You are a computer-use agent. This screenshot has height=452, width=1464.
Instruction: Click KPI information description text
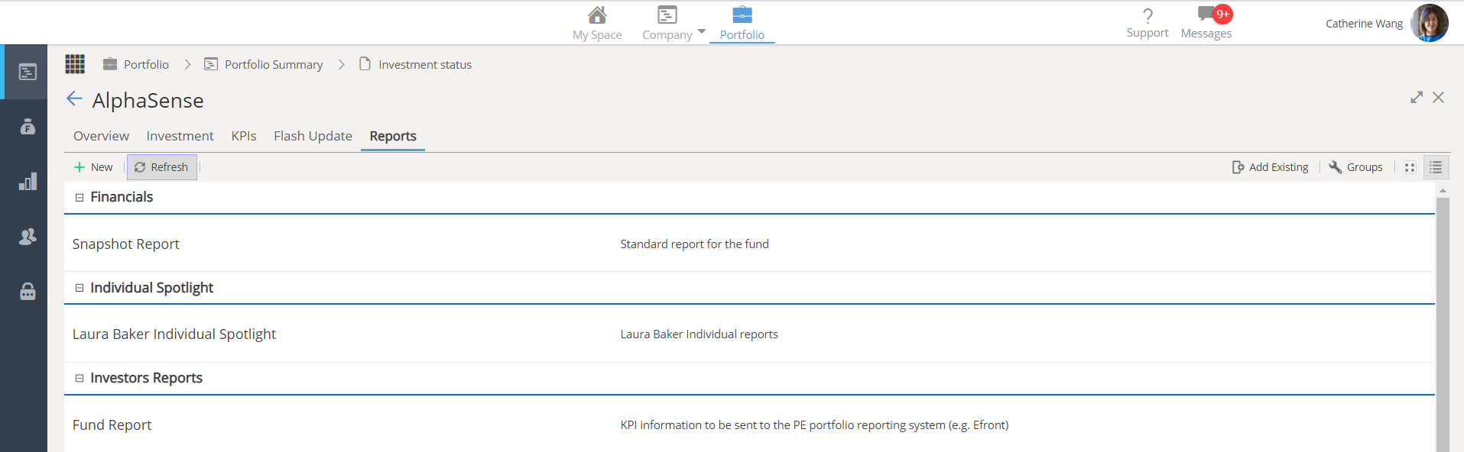tap(814, 425)
